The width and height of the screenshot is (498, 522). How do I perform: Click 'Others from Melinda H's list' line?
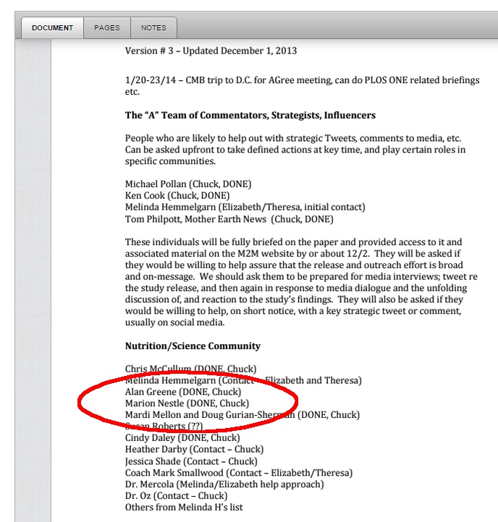(184, 508)
